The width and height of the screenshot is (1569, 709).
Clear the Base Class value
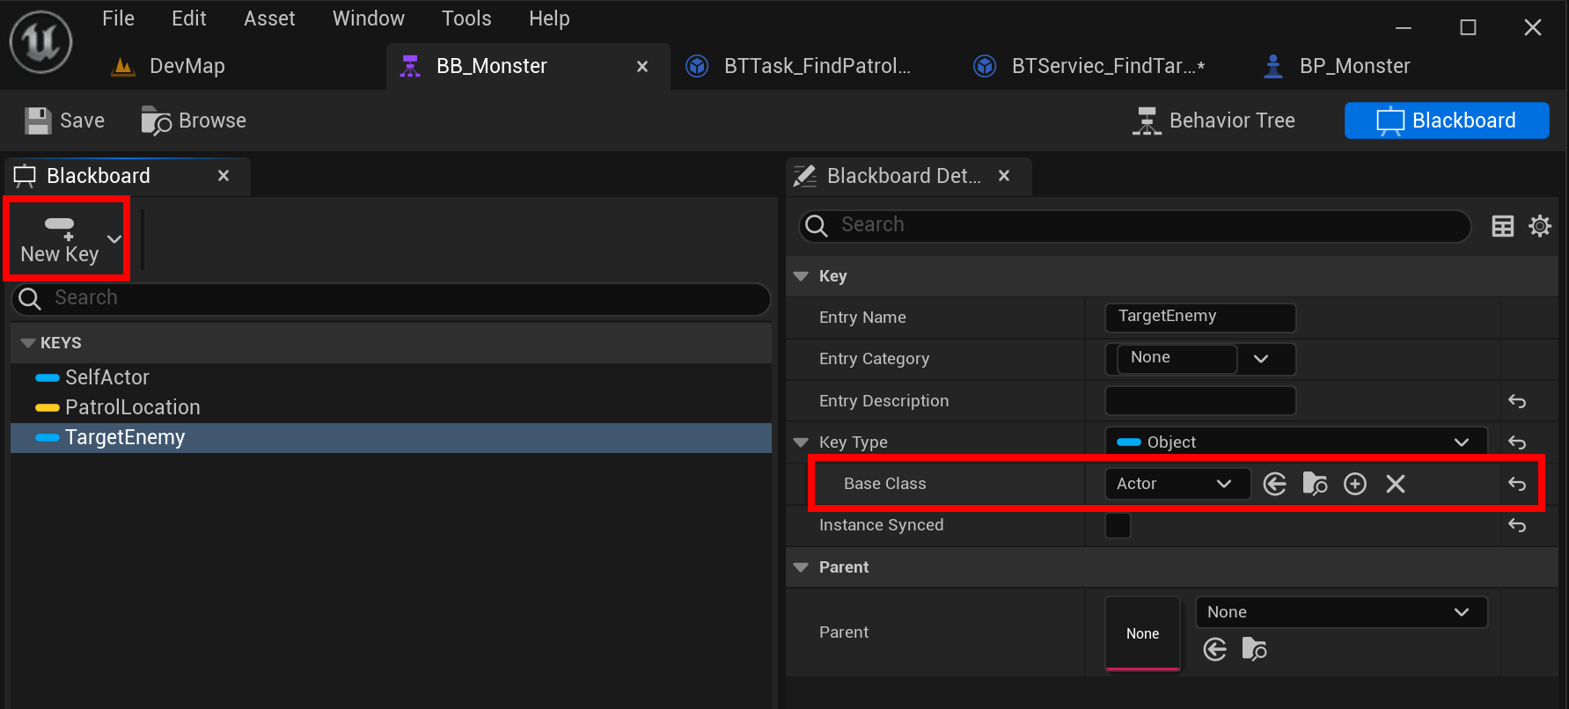coord(1396,484)
